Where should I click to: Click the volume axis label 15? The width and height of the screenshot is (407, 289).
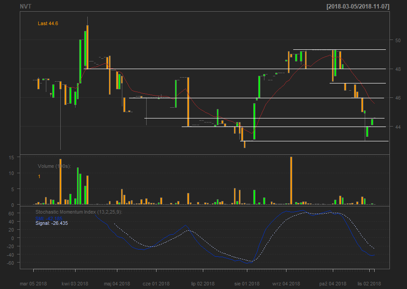11,157
